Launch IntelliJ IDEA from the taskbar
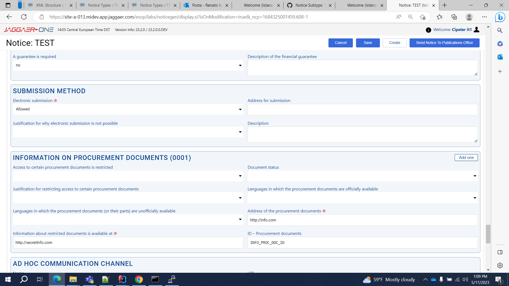The height and width of the screenshot is (286, 509). click(122, 279)
